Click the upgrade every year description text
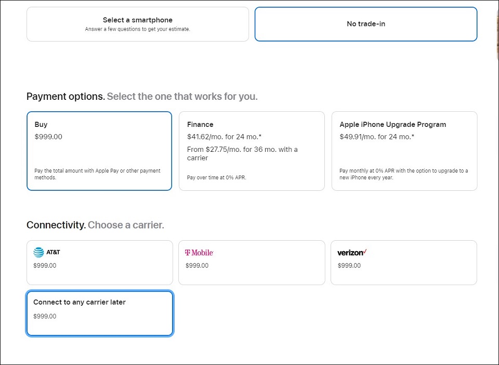Viewport: 499px width, 365px height. (403, 174)
